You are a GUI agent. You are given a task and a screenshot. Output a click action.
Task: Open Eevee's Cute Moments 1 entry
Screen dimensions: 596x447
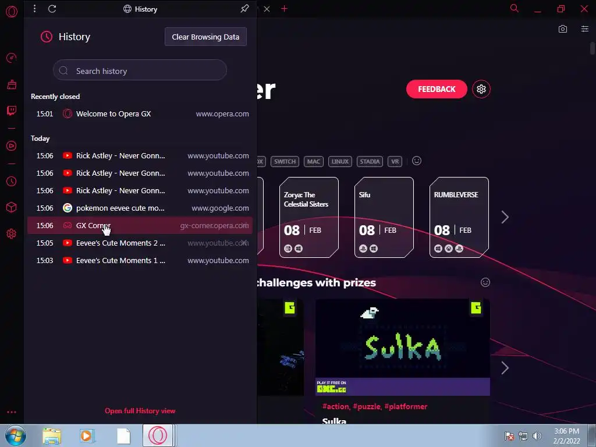point(140,260)
